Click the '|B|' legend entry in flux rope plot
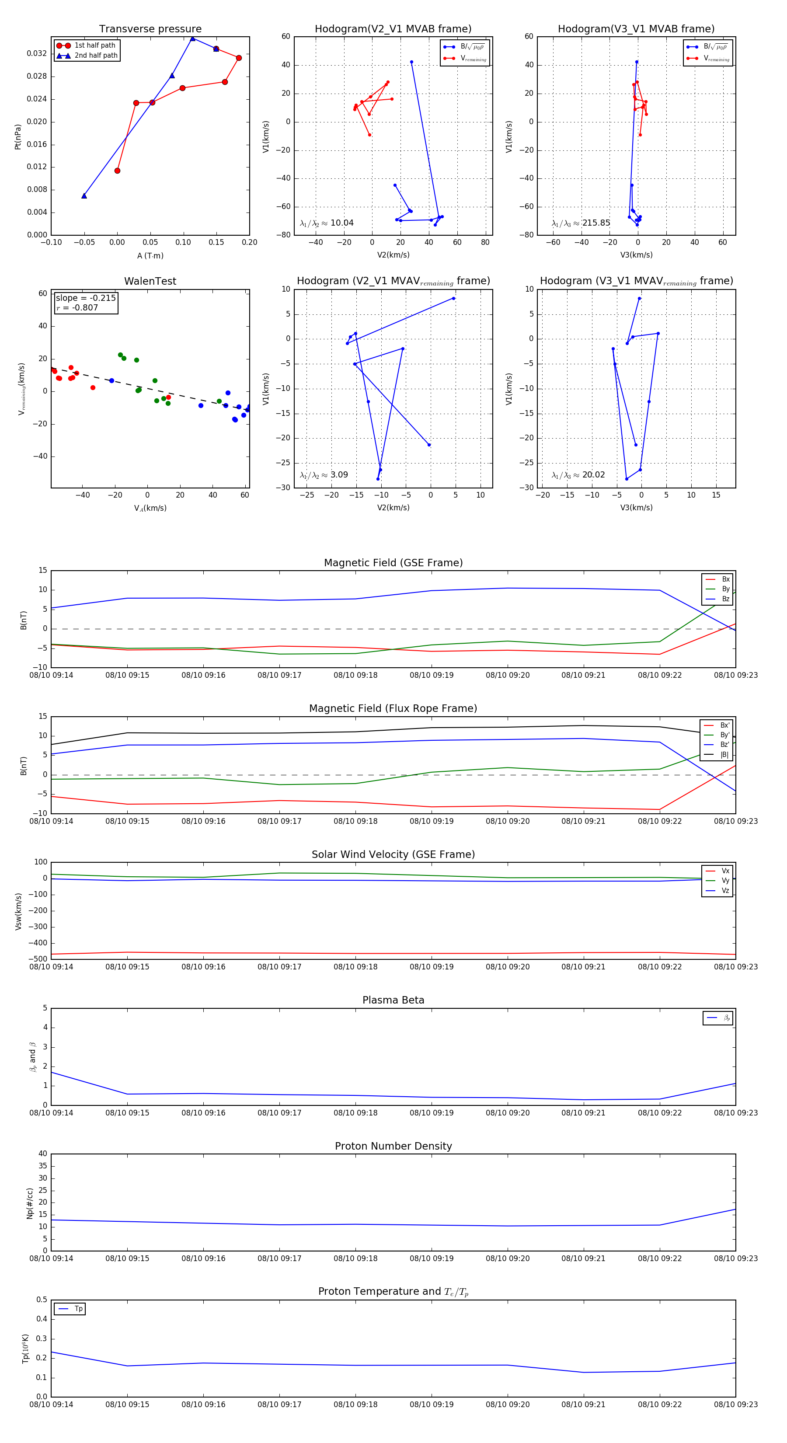This screenshot has height=1443, width=787. click(x=717, y=755)
